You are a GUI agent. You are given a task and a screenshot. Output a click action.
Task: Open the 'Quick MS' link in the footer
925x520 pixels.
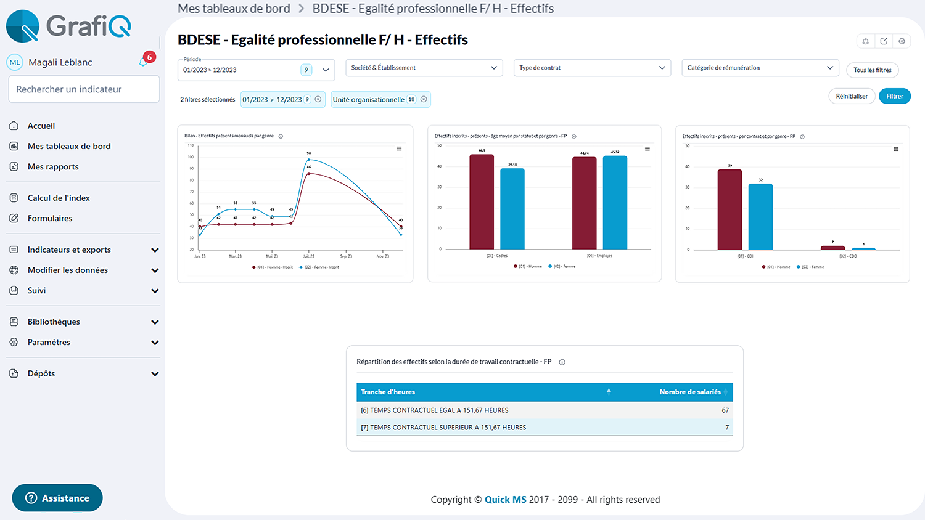point(505,500)
